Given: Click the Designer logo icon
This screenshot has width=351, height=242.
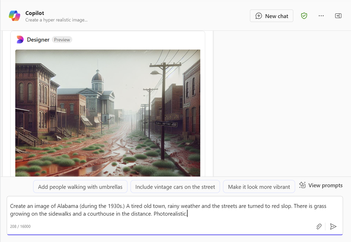Looking at the screenshot, I should pyautogui.click(x=20, y=39).
